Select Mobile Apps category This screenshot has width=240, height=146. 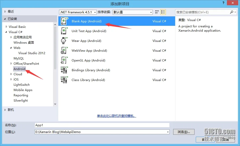(23, 90)
